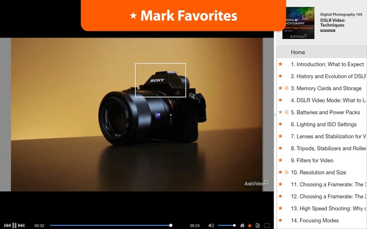
Task: Toggle favorite star for 9. Filters for Video
Action: tap(280, 160)
